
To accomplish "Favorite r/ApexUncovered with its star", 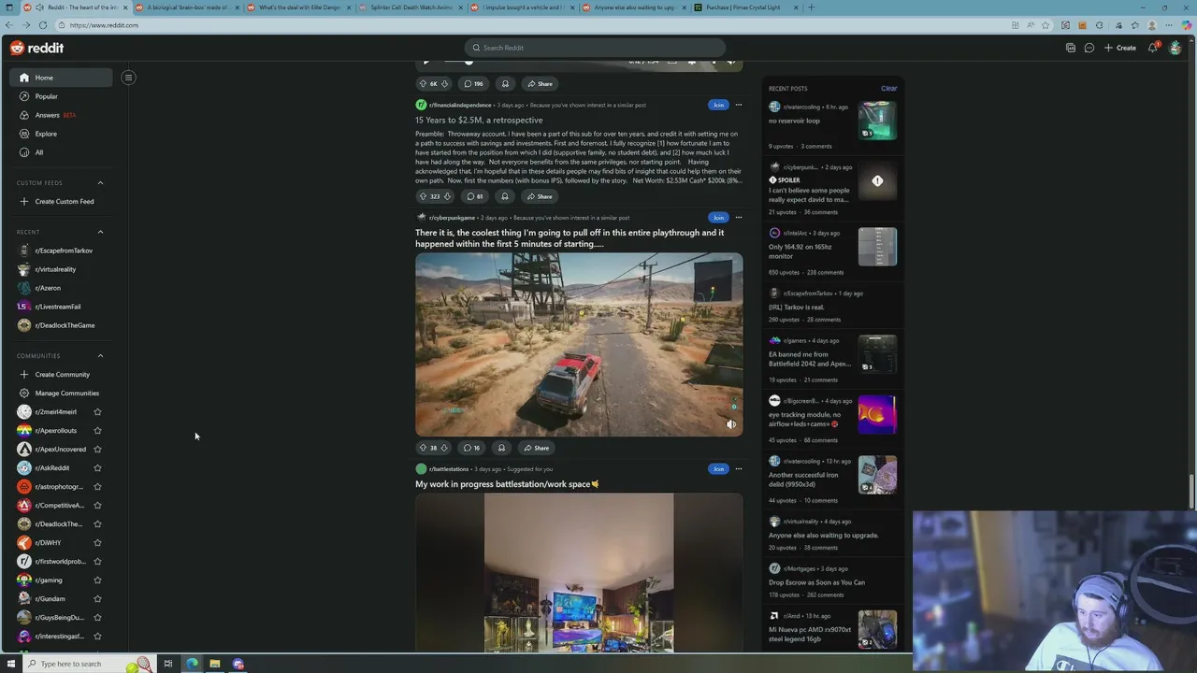I will [x=97, y=449].
